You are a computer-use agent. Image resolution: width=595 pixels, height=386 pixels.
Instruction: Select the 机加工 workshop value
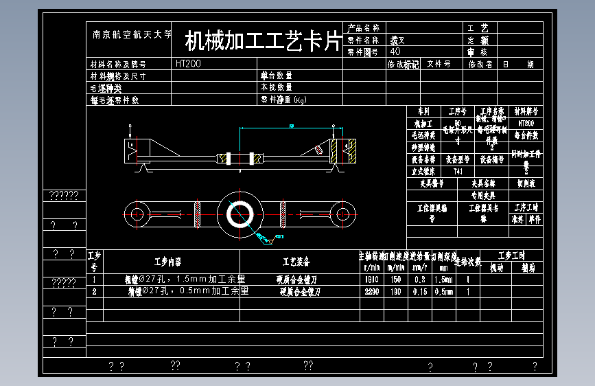pos(423,124)
